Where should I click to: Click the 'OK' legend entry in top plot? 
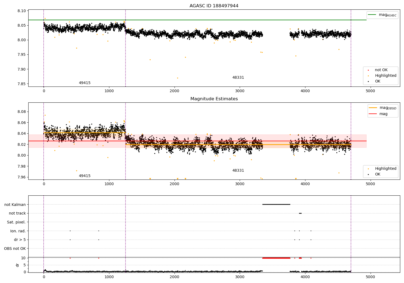click(x=378, y=81)
